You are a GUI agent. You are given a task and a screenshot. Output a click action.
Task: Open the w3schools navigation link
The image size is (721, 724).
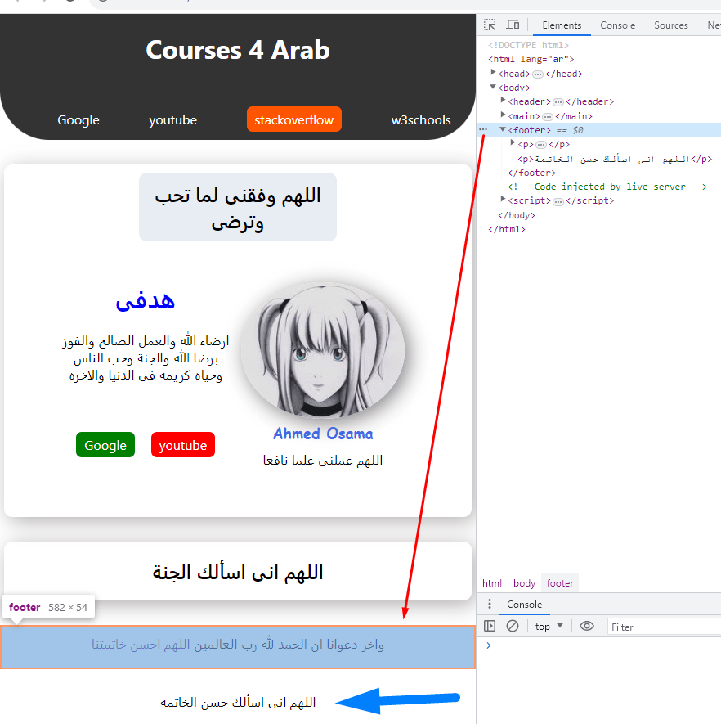pyautogui.click(x=421, y=119)
